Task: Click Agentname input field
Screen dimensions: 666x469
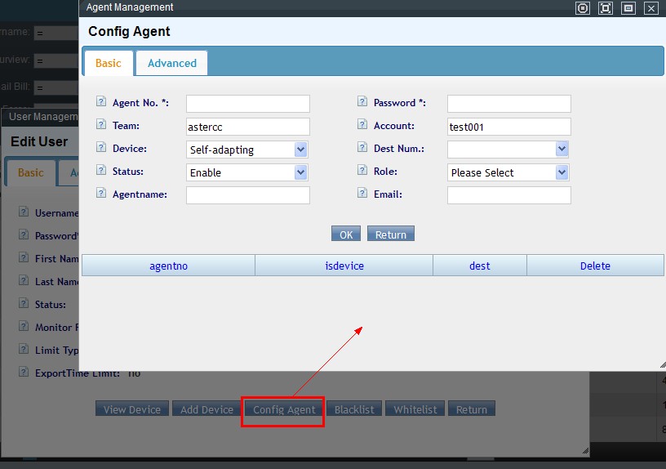Action: click(x=248, y=195)
